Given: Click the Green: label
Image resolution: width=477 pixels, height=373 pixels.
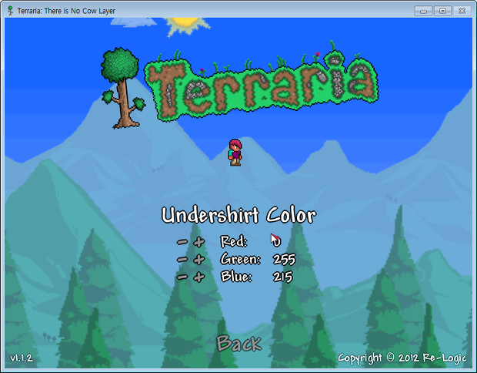Looking at the screenshot, I should 241,260.
